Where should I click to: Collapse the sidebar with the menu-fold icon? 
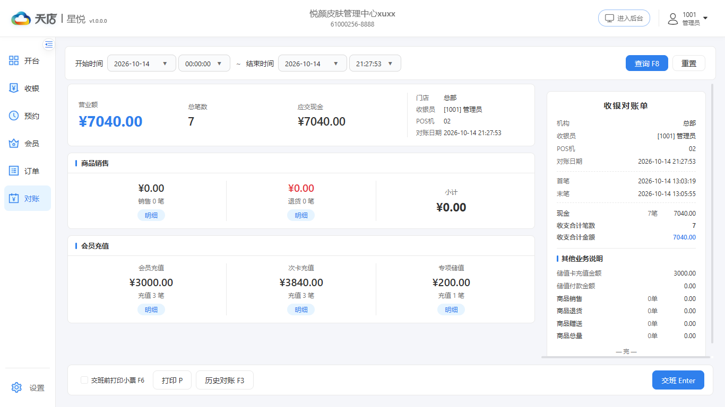[49, 44]
